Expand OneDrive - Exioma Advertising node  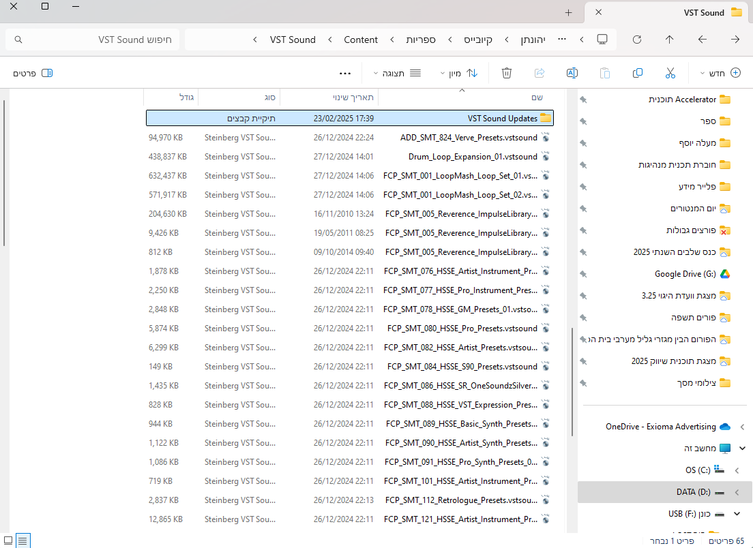(743, 427)
